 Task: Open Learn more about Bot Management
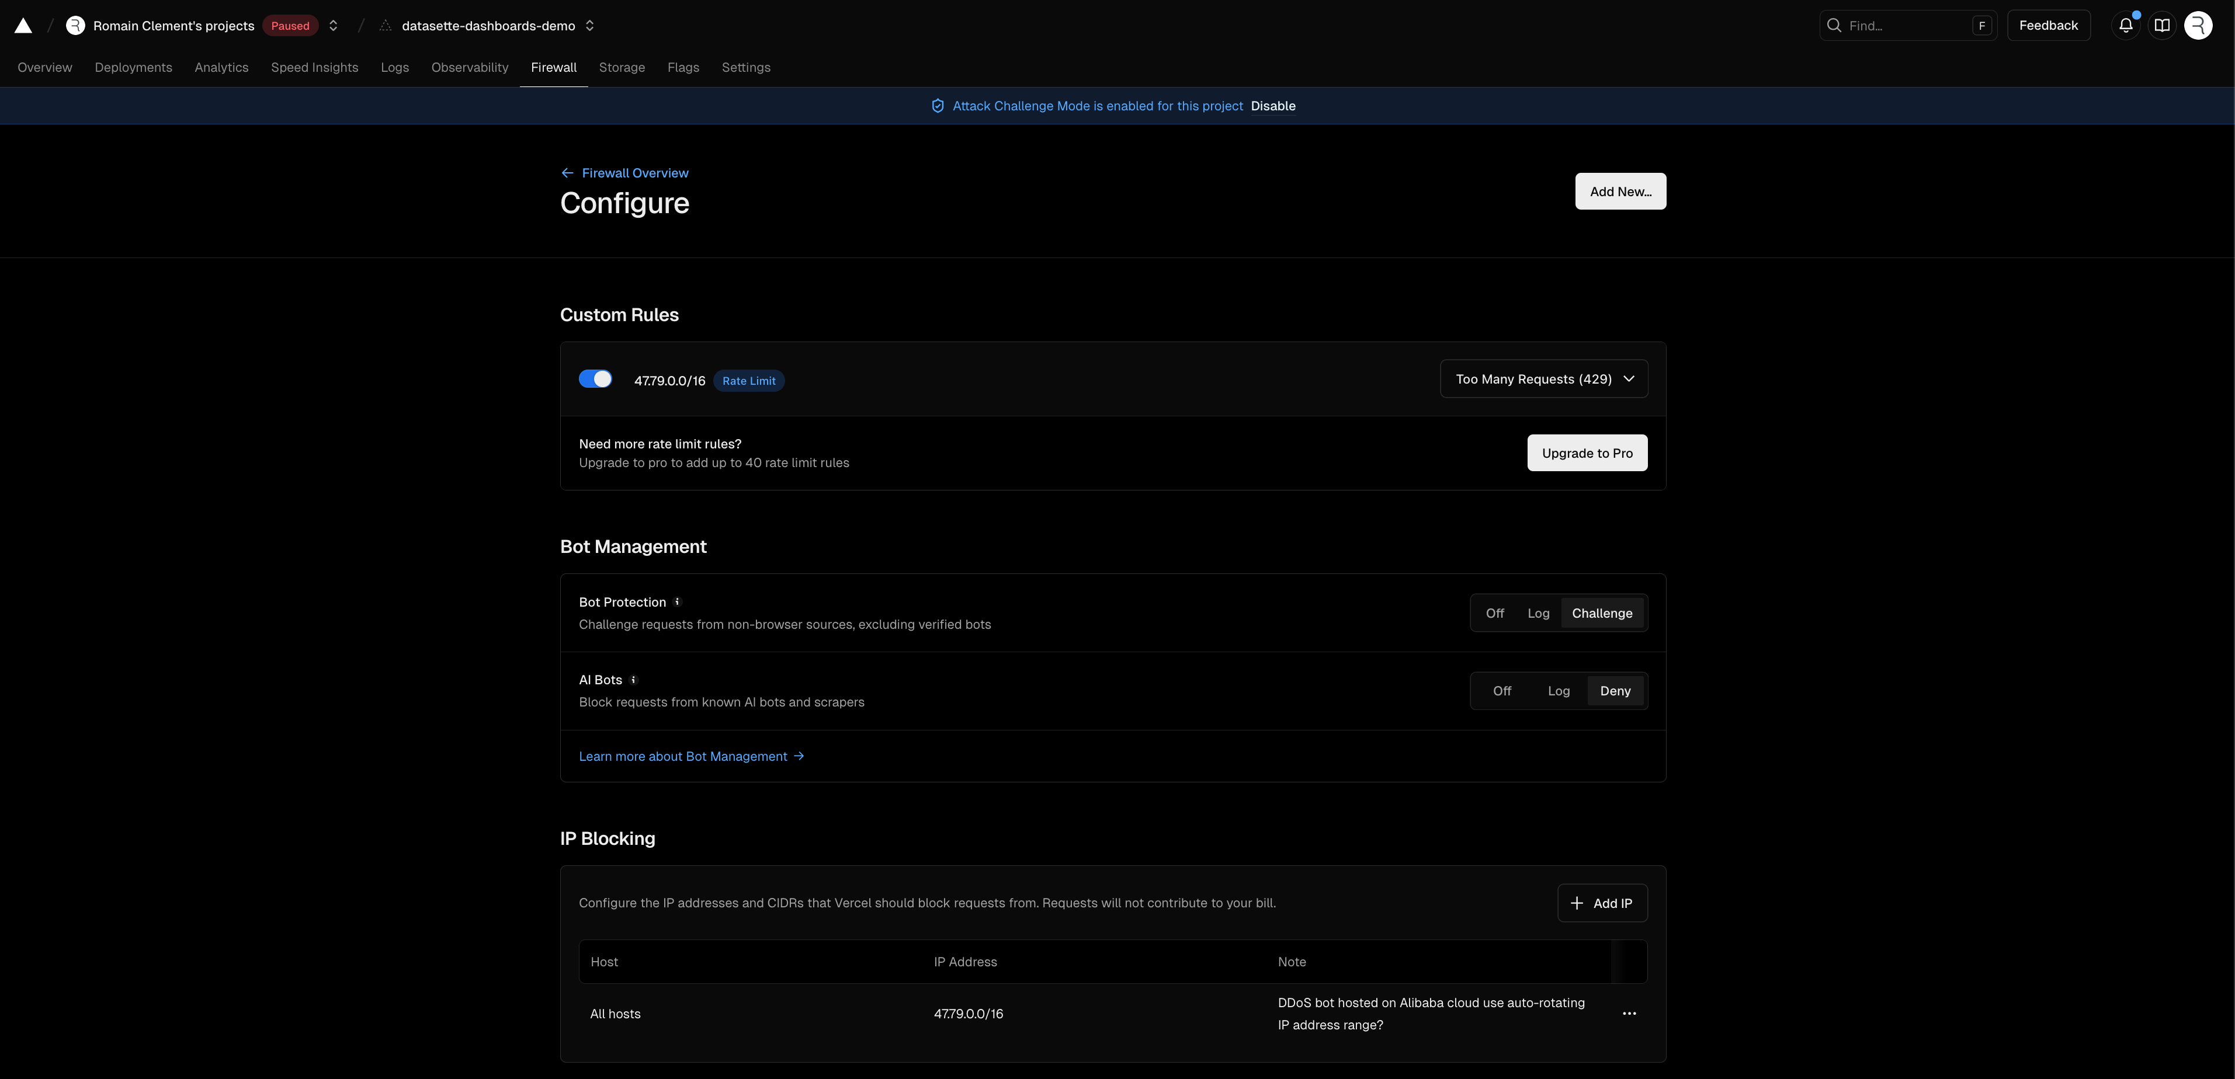coord(692,756)
